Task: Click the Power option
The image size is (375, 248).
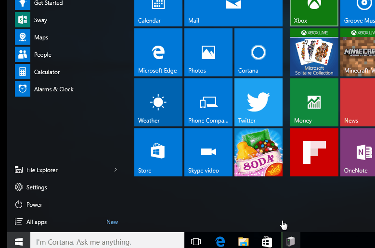Action: pos(34,205)
